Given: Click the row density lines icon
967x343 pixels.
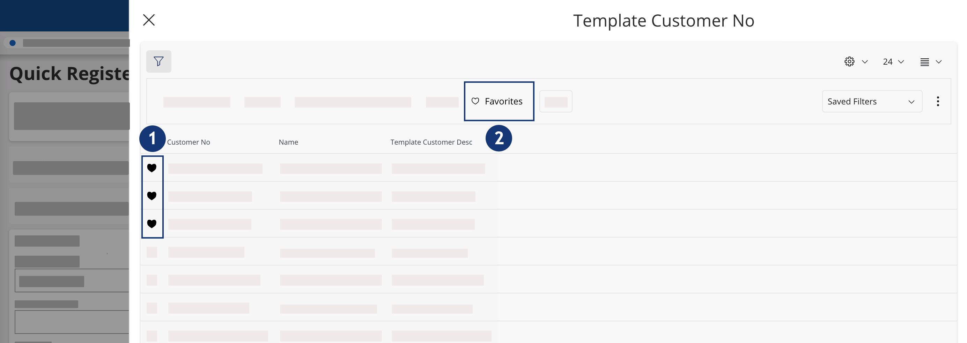Looking at the screenshot, I should (924, 62).
